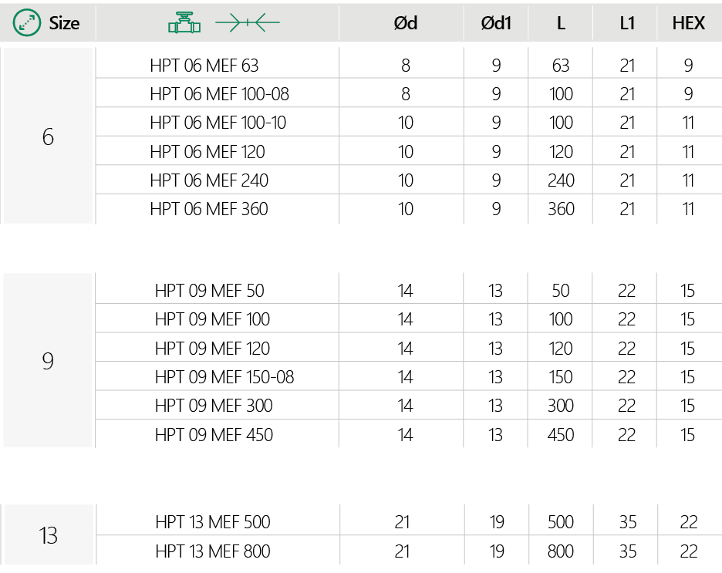This screenshot has width=722, height=573.
Task: Select the HEX column header
Action: pos(688,23)
